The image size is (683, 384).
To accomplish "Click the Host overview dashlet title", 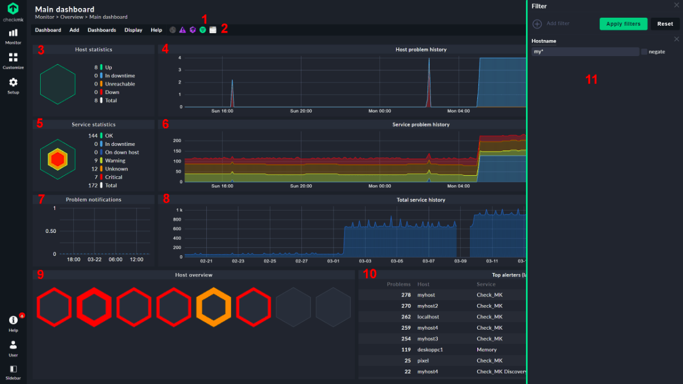I will pos(194,275).
